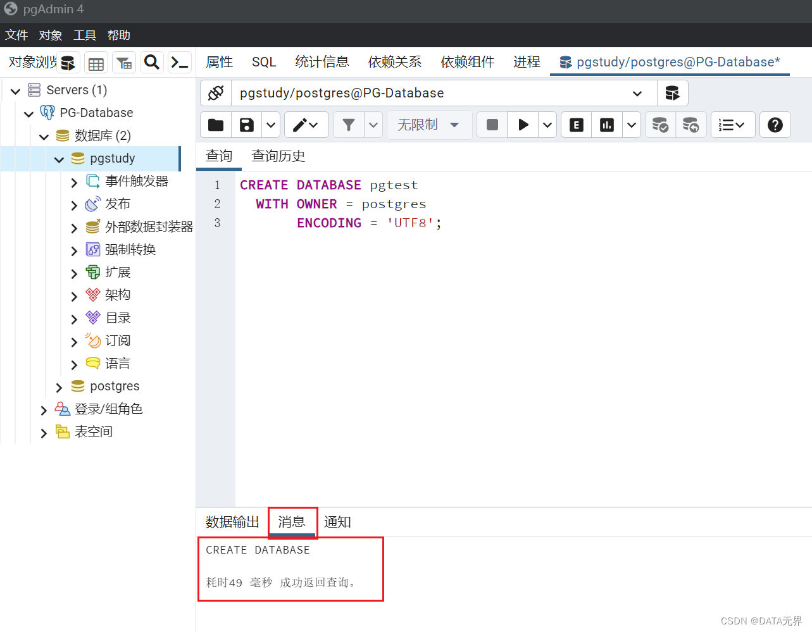Click the Edit pencil button in the query toolbar
812x632 pixels.
[x=306, y=125]
